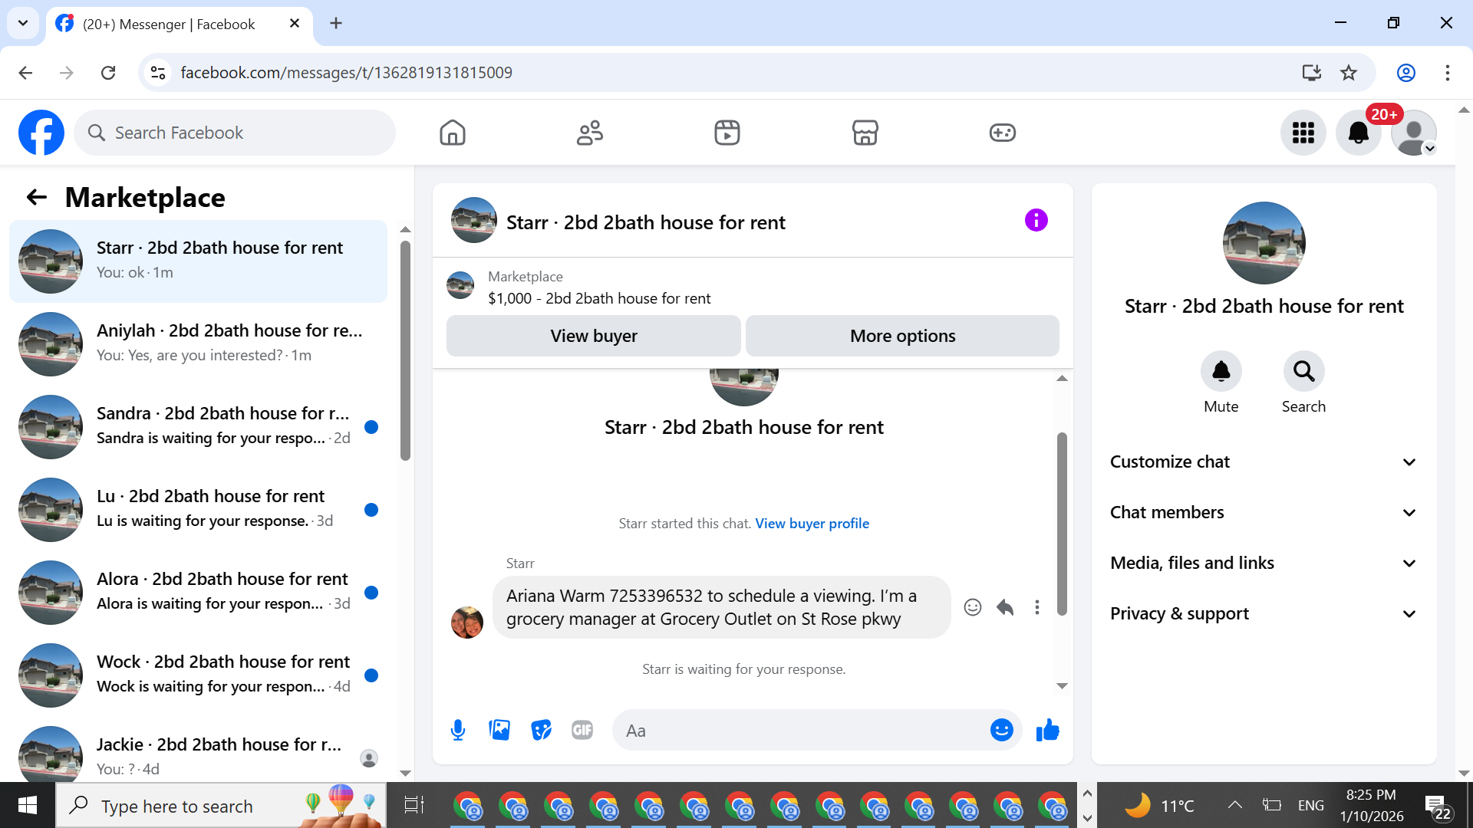
Task: Open emoji picker in message box
Action: point(1001,730)
